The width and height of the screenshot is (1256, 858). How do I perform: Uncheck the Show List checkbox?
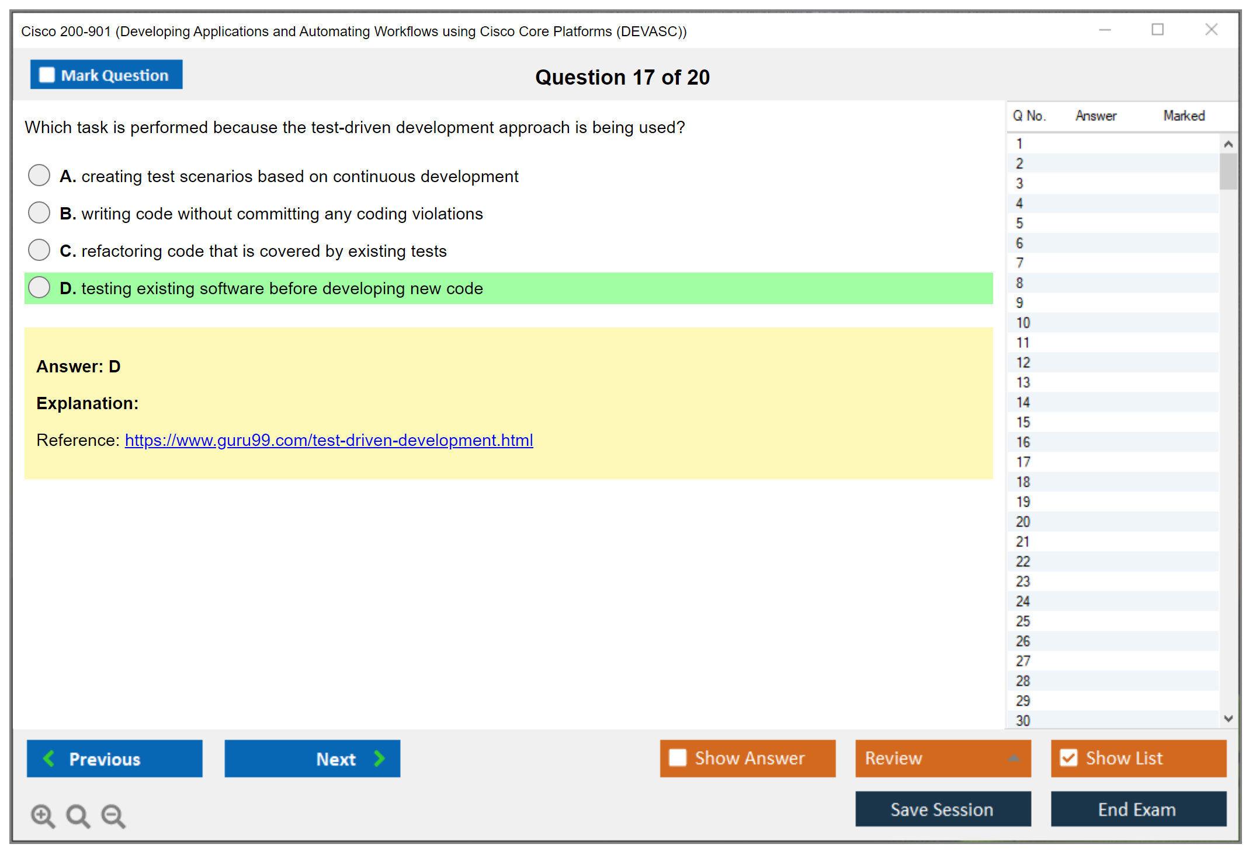pyautogui.click(x=1068, y=758)
